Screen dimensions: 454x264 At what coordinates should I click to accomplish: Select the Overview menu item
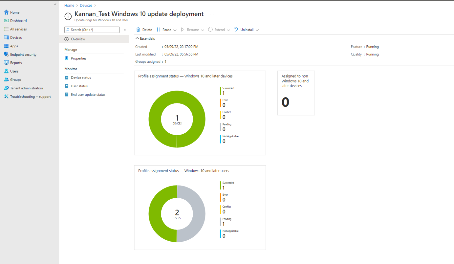(78, 39)
